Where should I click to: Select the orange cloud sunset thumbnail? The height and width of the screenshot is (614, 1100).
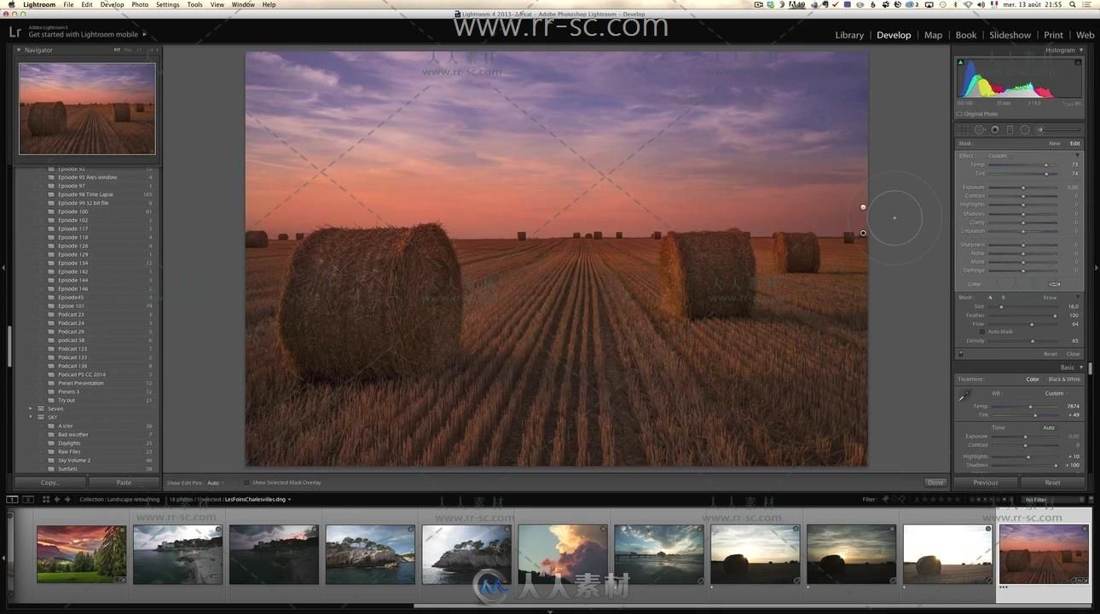click(563, 554)
